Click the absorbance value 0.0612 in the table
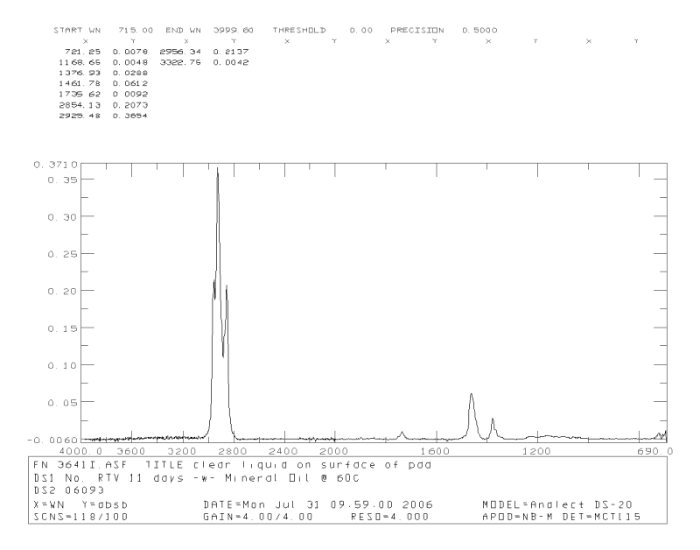 (129, 83)
